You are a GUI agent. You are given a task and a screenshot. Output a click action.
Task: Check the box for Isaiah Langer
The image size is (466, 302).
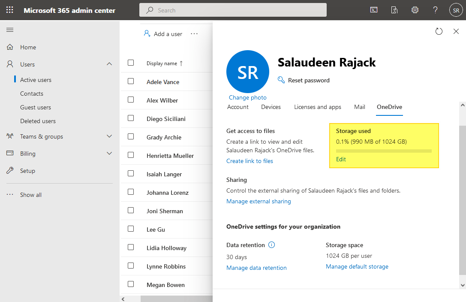coord(131,173)
